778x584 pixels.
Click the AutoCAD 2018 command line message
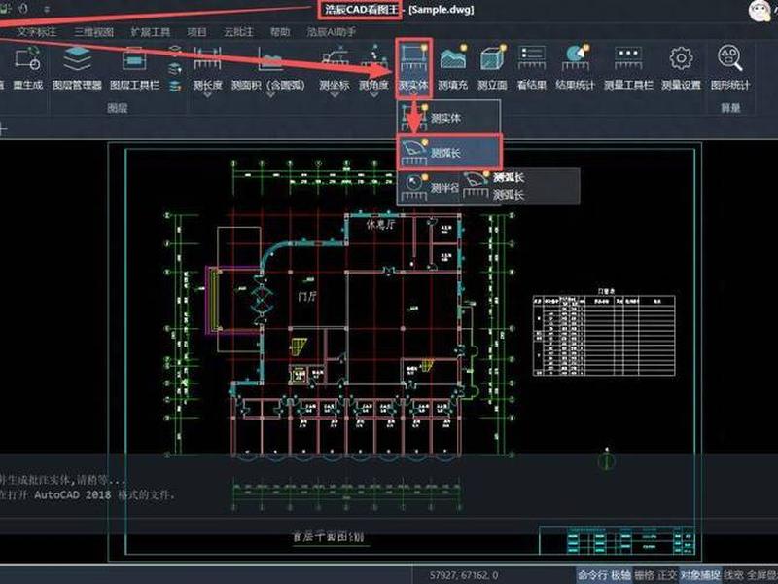pos(88,494)
